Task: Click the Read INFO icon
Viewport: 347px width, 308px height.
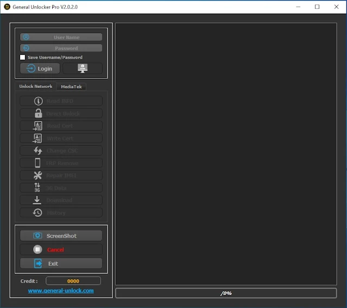Action: (x=39, y=101)
